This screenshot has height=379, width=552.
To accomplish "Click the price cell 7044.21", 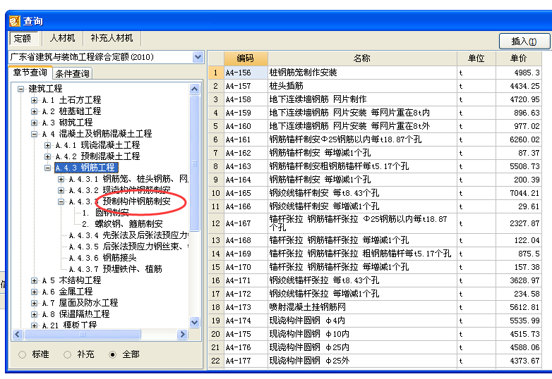I will [x=519, y=193].
